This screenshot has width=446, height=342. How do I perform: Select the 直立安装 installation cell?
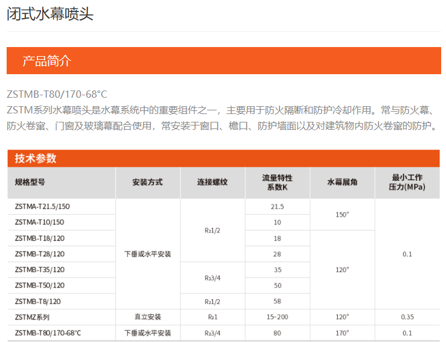coord(147,317)
